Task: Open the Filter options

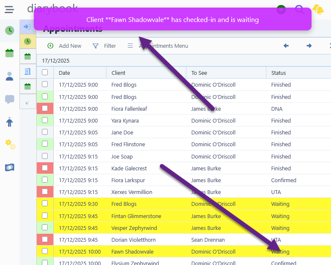Action: [104, 46]
